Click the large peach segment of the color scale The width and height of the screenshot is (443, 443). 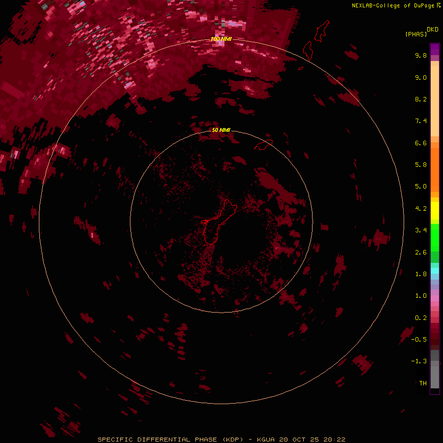(x=435, y=101)
